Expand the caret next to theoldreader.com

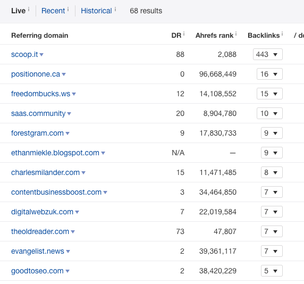(x=73, y=232)
